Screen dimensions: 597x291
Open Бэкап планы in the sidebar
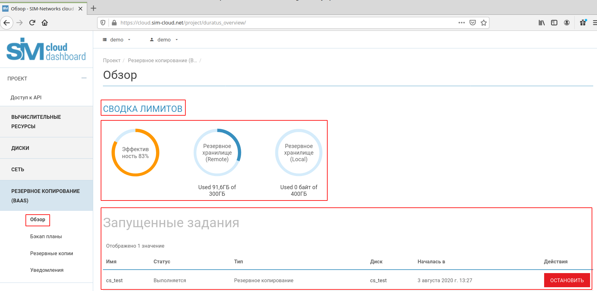click(46, 236)
